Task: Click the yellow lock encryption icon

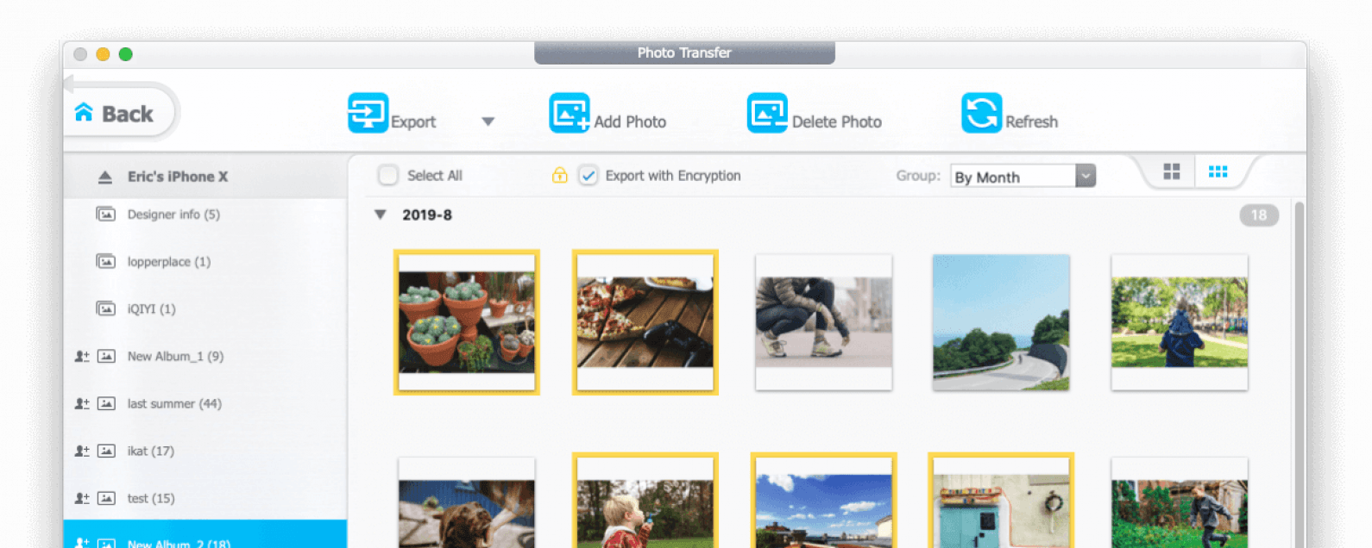Action: coord(560,176)
